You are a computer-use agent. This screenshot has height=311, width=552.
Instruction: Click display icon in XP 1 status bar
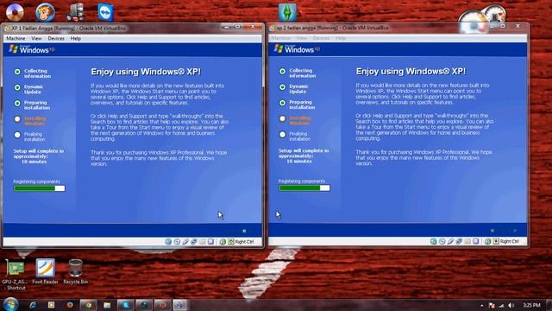[x=210, y=242]
